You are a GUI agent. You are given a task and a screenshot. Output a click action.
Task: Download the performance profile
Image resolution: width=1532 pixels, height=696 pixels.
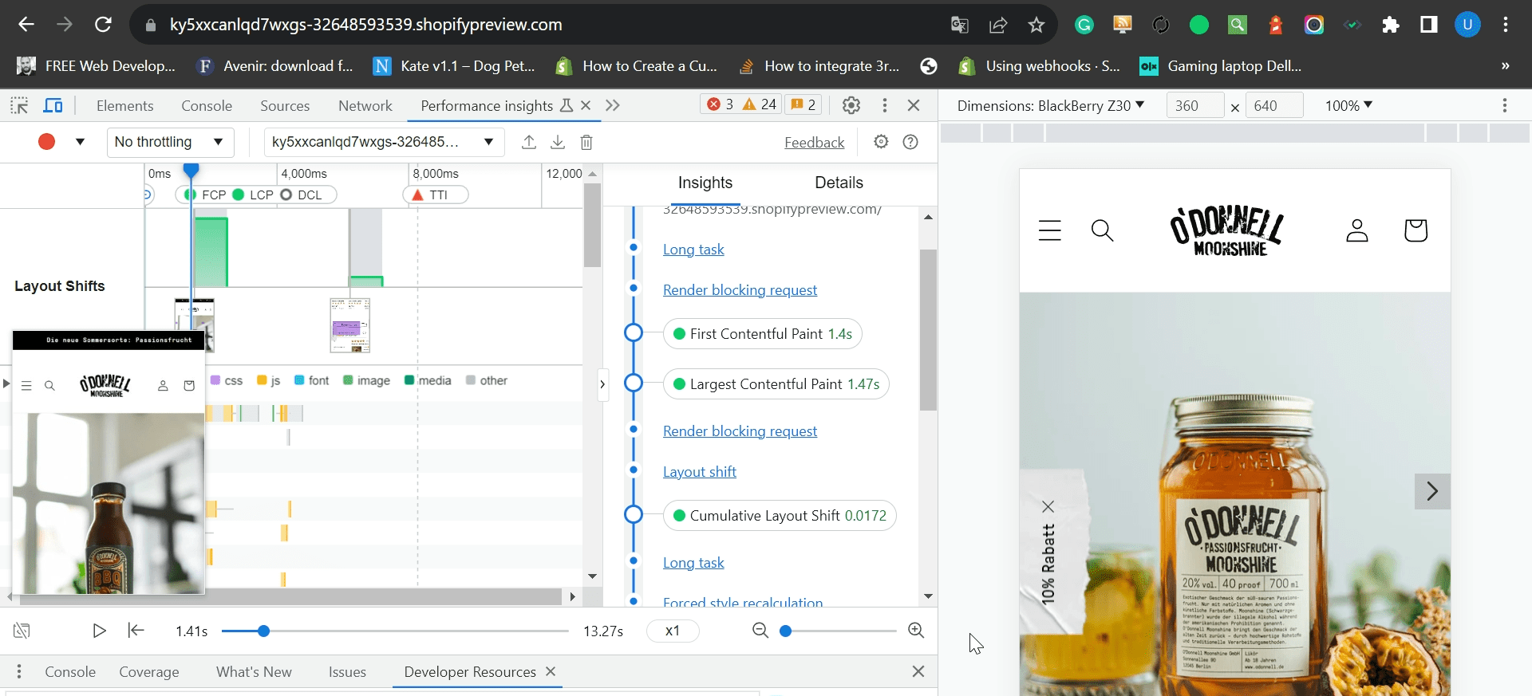(x=558, y=142)
